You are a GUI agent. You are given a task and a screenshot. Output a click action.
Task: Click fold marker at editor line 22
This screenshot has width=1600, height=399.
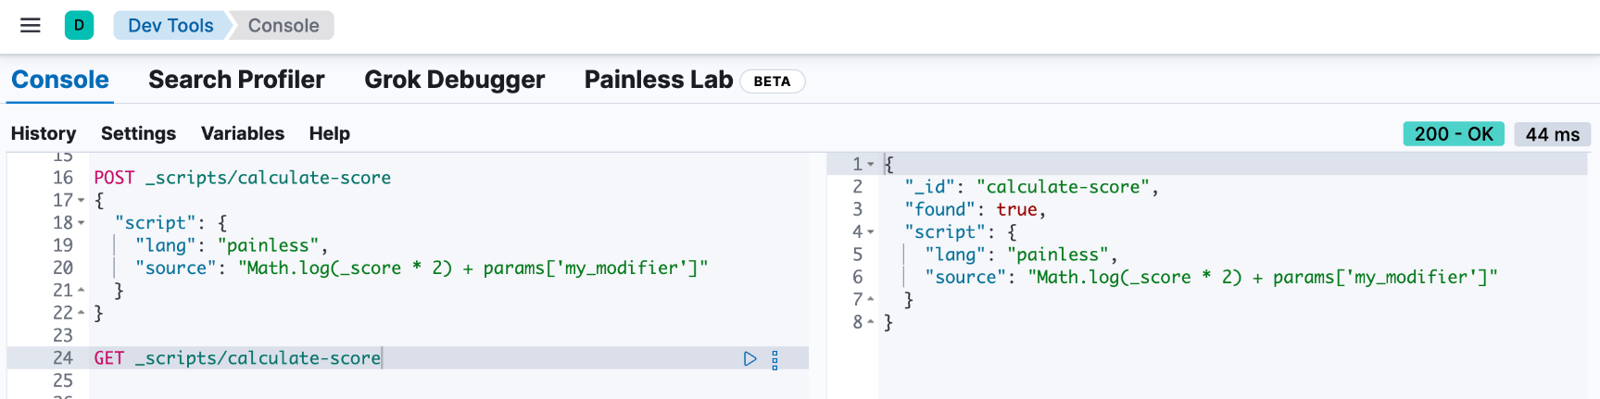pyautogui.click(x=82, y=313)
